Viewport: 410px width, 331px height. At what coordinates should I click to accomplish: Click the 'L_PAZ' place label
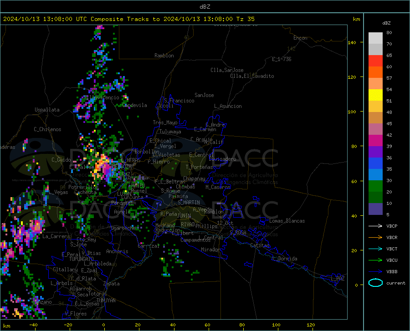coord(338,279)
